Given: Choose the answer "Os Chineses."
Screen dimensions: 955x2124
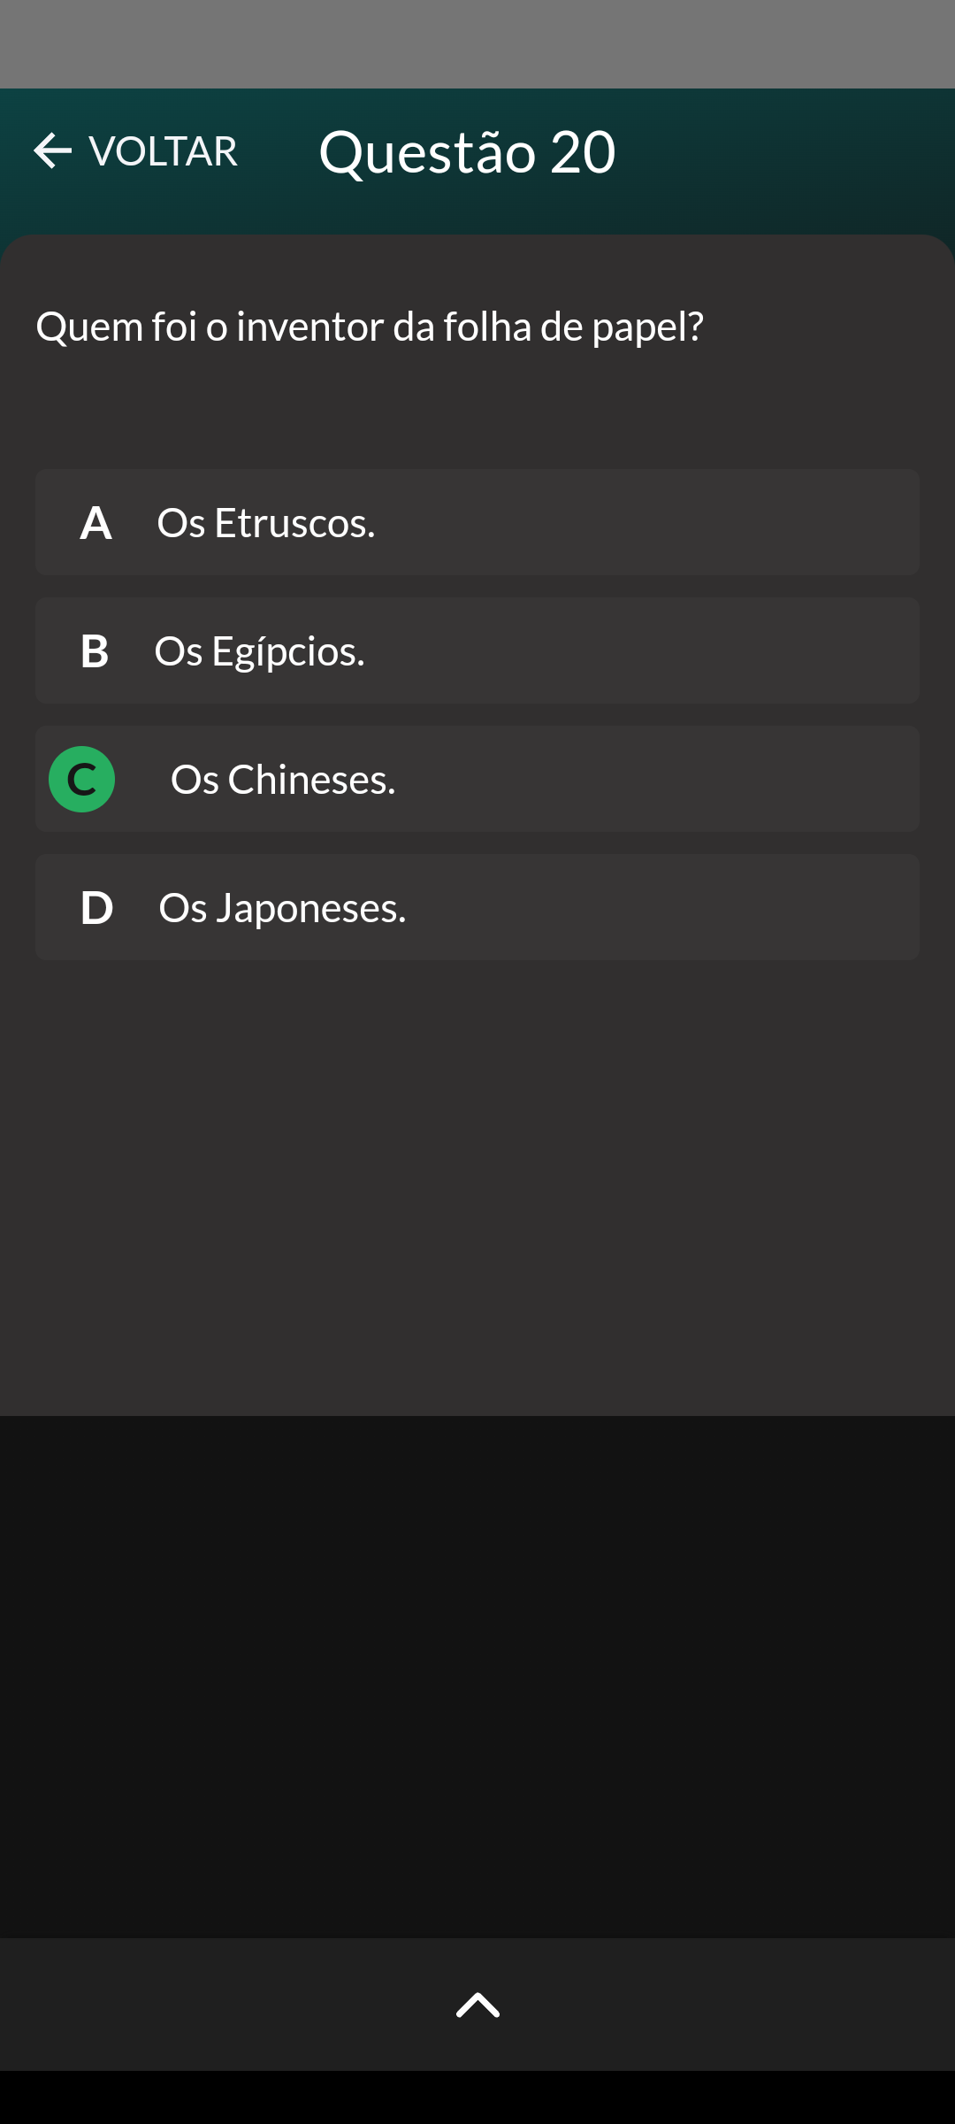Looking at the screenshot, I should click(283, 780).
